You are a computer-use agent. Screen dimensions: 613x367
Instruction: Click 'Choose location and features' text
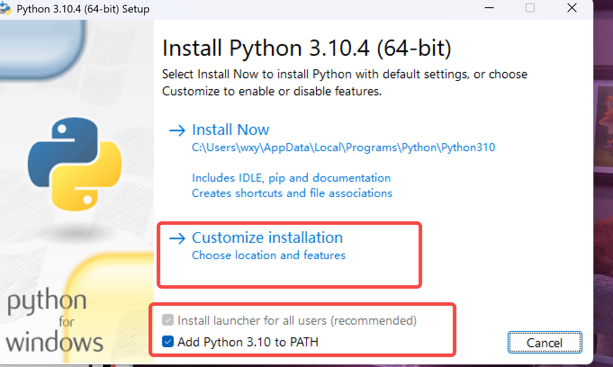269,255
